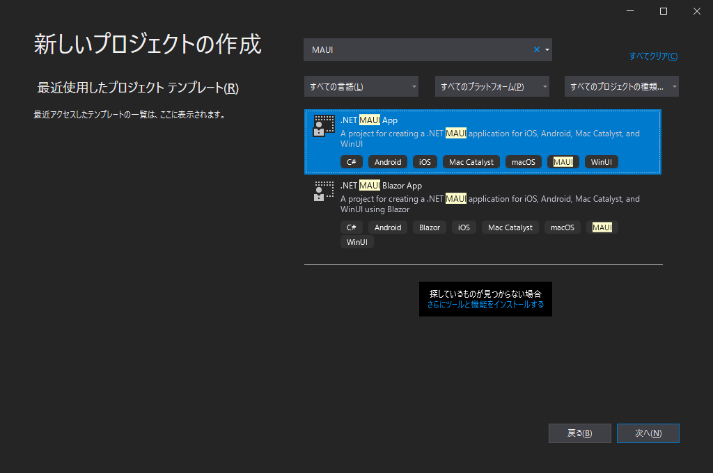Open さらにツールと機能をインストールする link

click(485, 307)
